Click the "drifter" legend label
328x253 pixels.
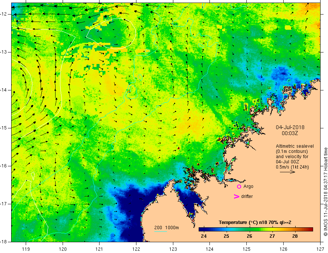(247, 196)
